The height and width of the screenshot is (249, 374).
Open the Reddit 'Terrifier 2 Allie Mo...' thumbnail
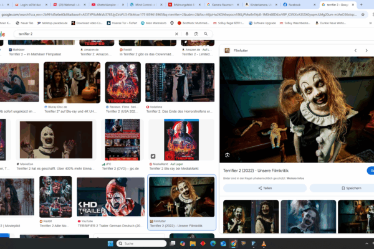click(x=55, y=197)
